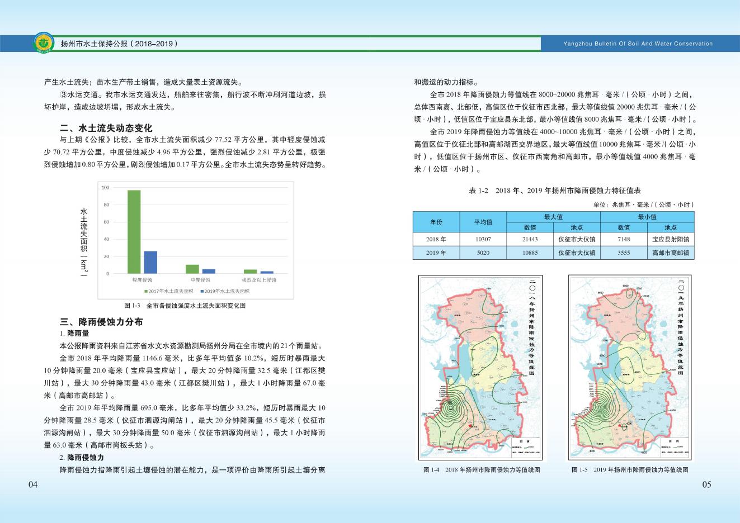This screenshot has width=740, height=523.
Task: Click the page number 04
Action: pyautogui.click(x=33, y=484)
